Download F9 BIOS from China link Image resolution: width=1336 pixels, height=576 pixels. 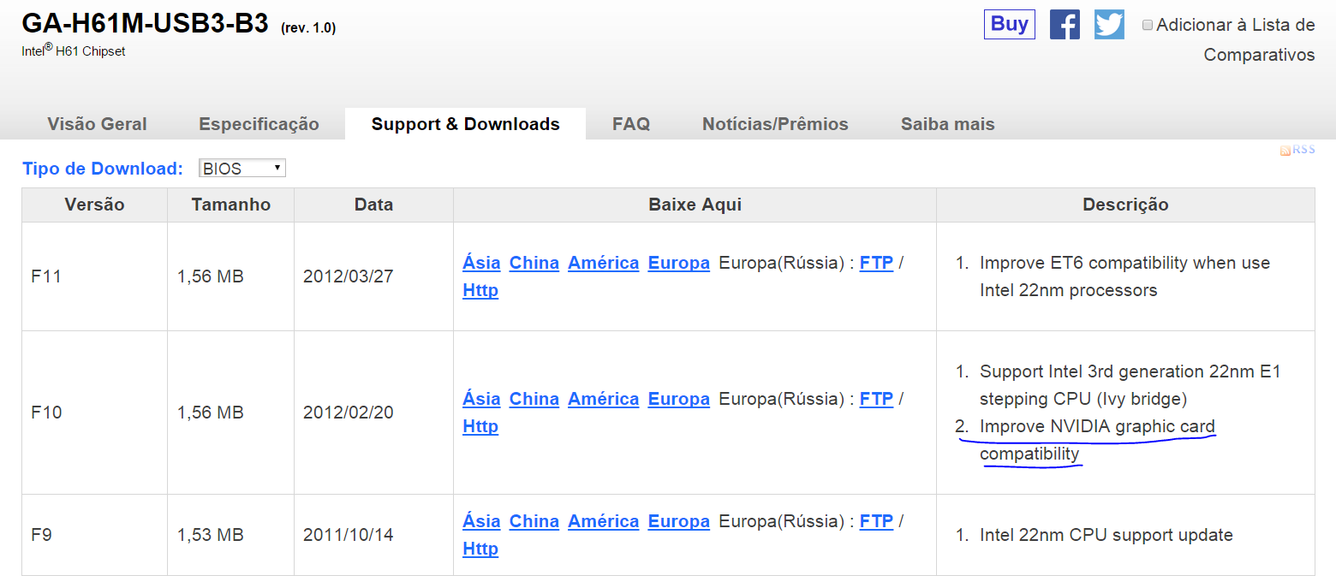click(534, 521)
